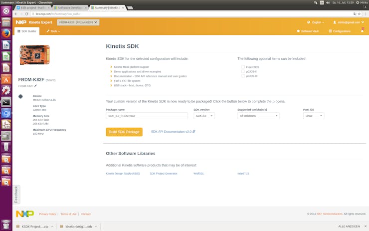
Task: Click the NXP logo in the header
Action: pos(21,22)
